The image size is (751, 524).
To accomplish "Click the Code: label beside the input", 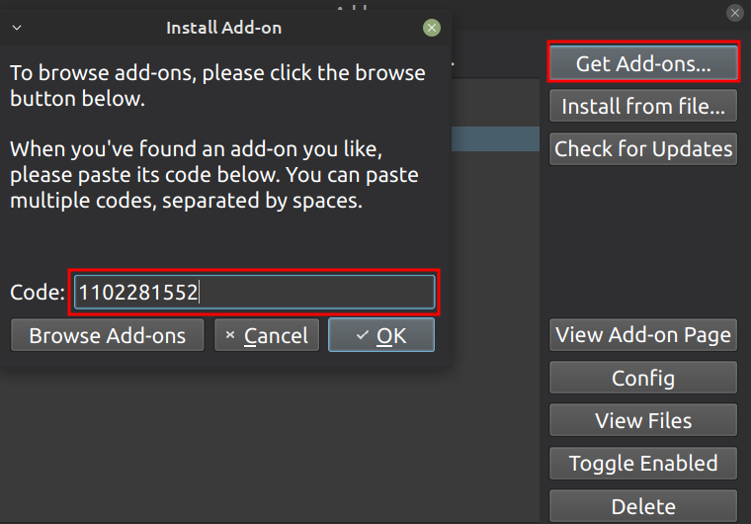I will click(x=38, y=293).
